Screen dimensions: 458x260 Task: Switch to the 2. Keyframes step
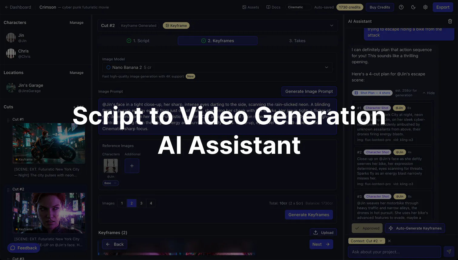point(217,41)
